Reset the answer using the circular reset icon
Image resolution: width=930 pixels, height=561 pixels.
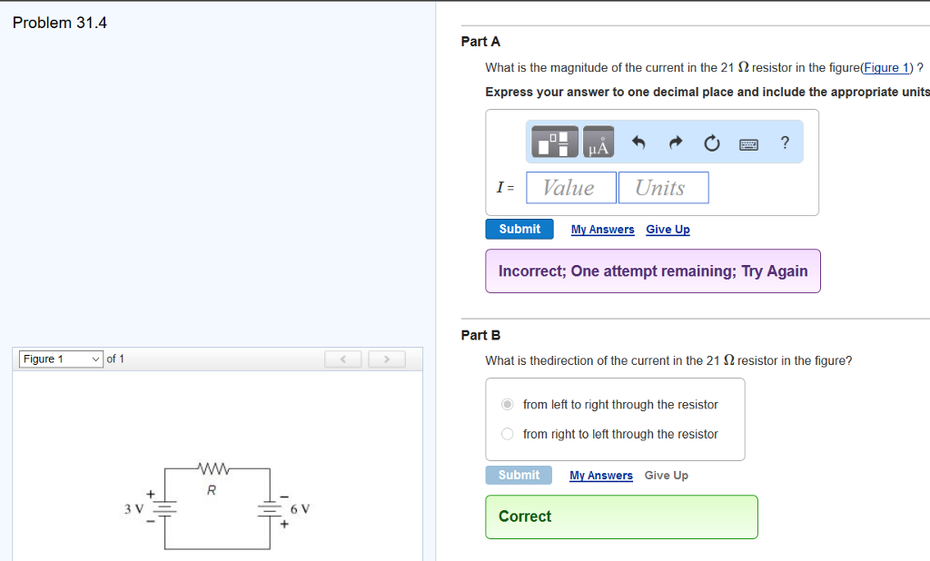tap(711, 142)
